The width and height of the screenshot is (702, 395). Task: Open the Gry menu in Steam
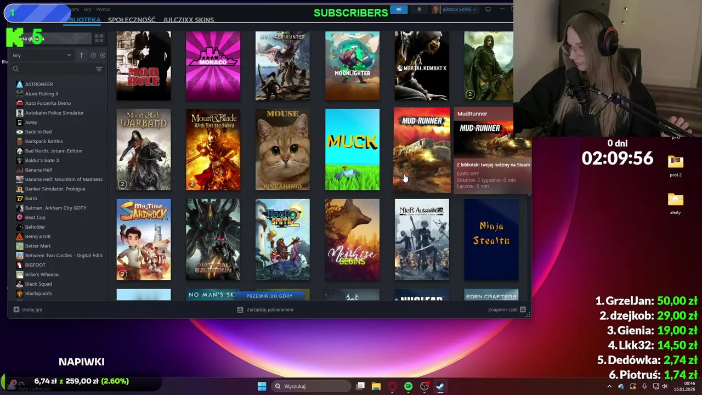pyautogui.click(x=88, y=9)
